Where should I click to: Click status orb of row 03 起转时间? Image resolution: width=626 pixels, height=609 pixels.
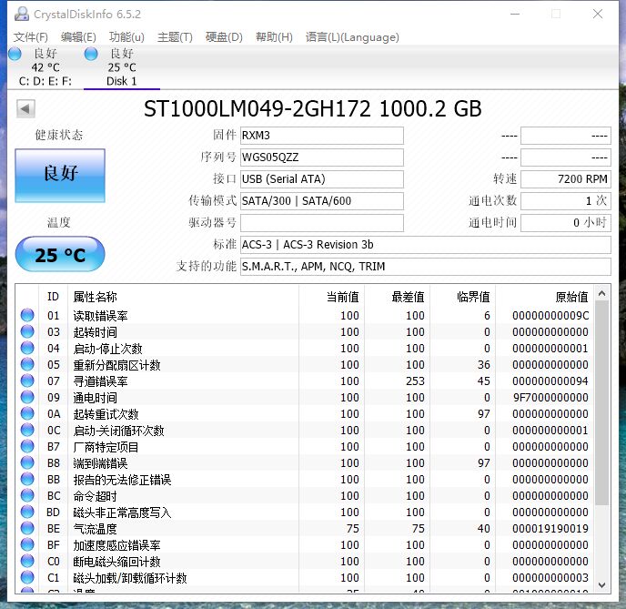click(27, 331)
